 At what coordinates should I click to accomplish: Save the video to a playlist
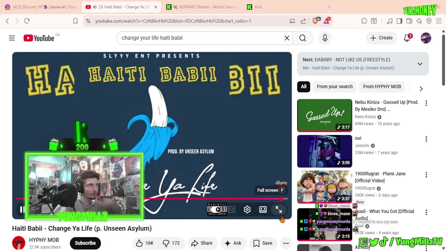263,243
